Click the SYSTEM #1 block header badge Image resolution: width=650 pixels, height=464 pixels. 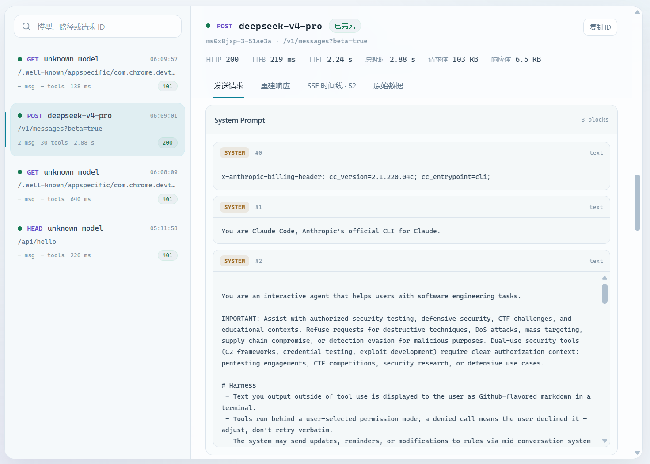pos(235,207)
